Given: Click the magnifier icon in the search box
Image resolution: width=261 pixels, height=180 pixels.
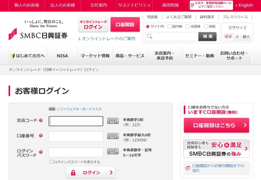Looking at the screenshot, I should (150, 36).
